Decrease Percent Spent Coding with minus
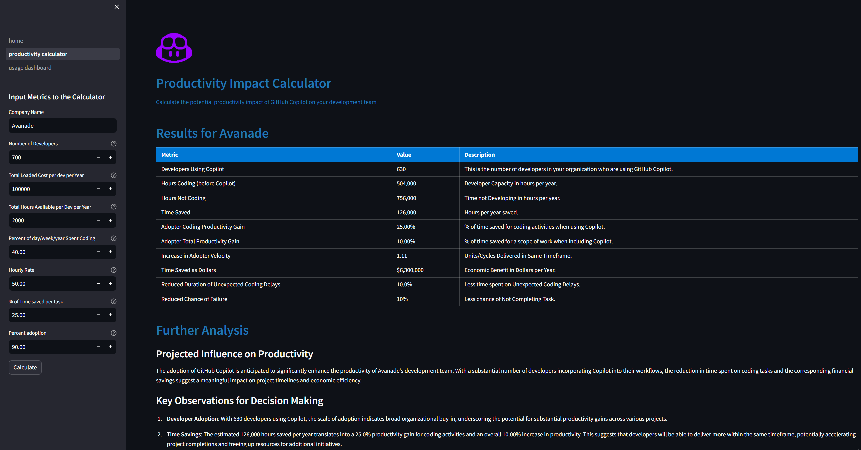 (98, 252)
